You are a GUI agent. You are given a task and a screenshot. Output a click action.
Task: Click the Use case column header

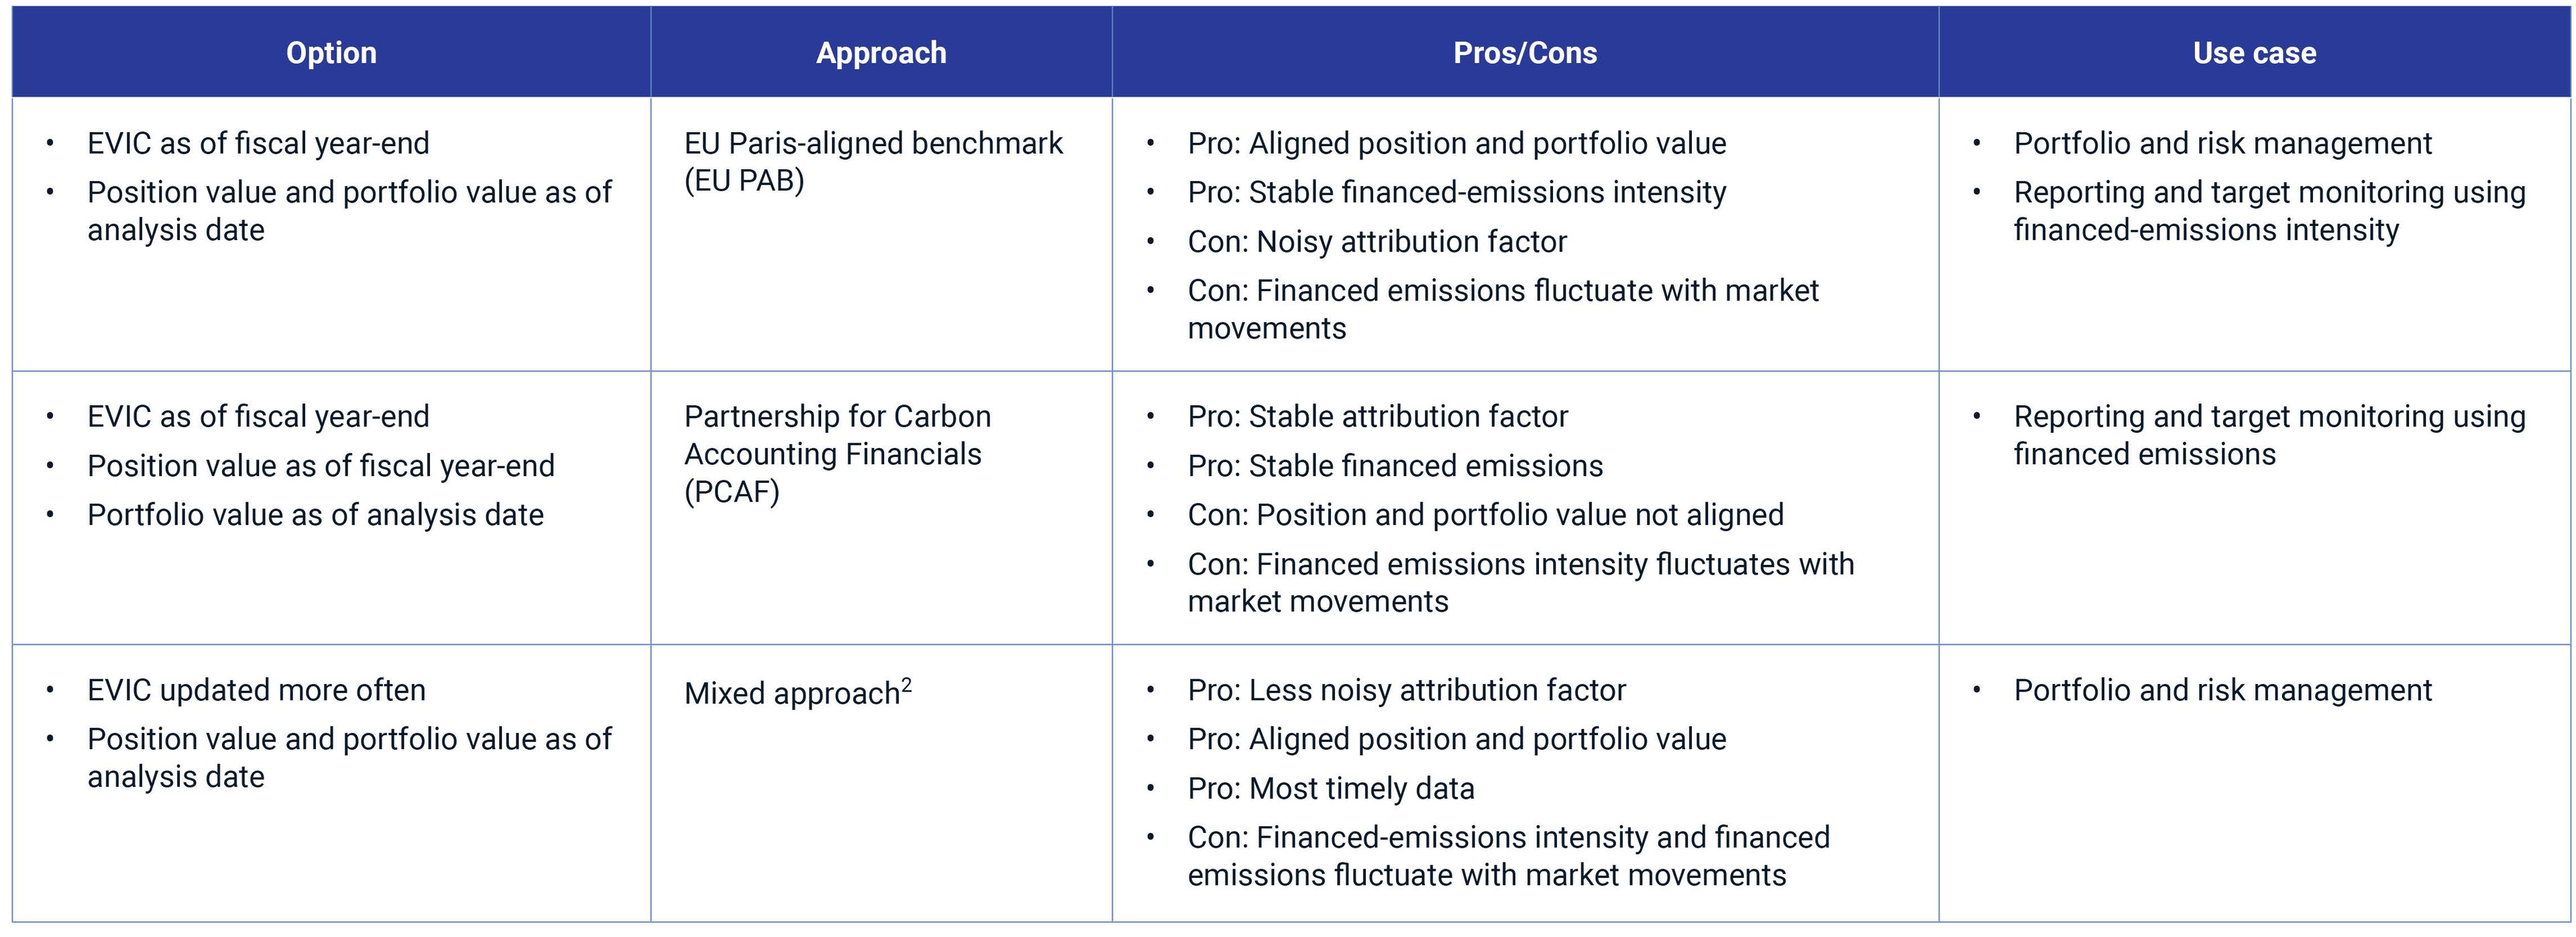click(x=2254, y=53)
